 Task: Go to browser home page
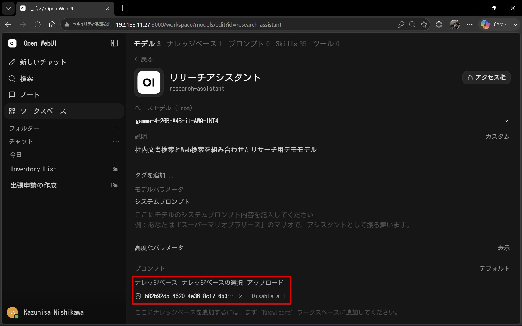pos(52,24)
